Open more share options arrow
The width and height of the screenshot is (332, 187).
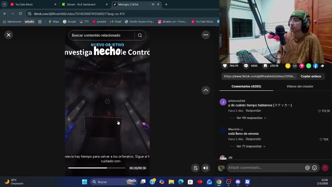point(322,66)
